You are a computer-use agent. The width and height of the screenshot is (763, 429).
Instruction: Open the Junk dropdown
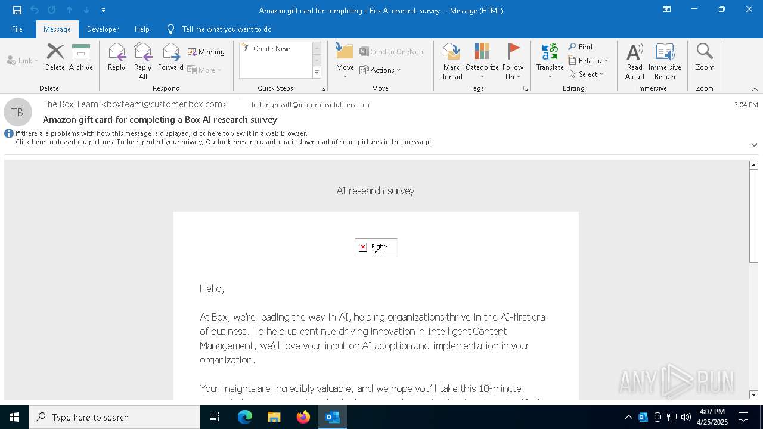pos(23,60)
